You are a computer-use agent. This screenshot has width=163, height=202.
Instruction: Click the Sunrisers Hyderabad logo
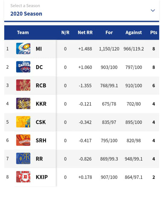coord(23,140)
